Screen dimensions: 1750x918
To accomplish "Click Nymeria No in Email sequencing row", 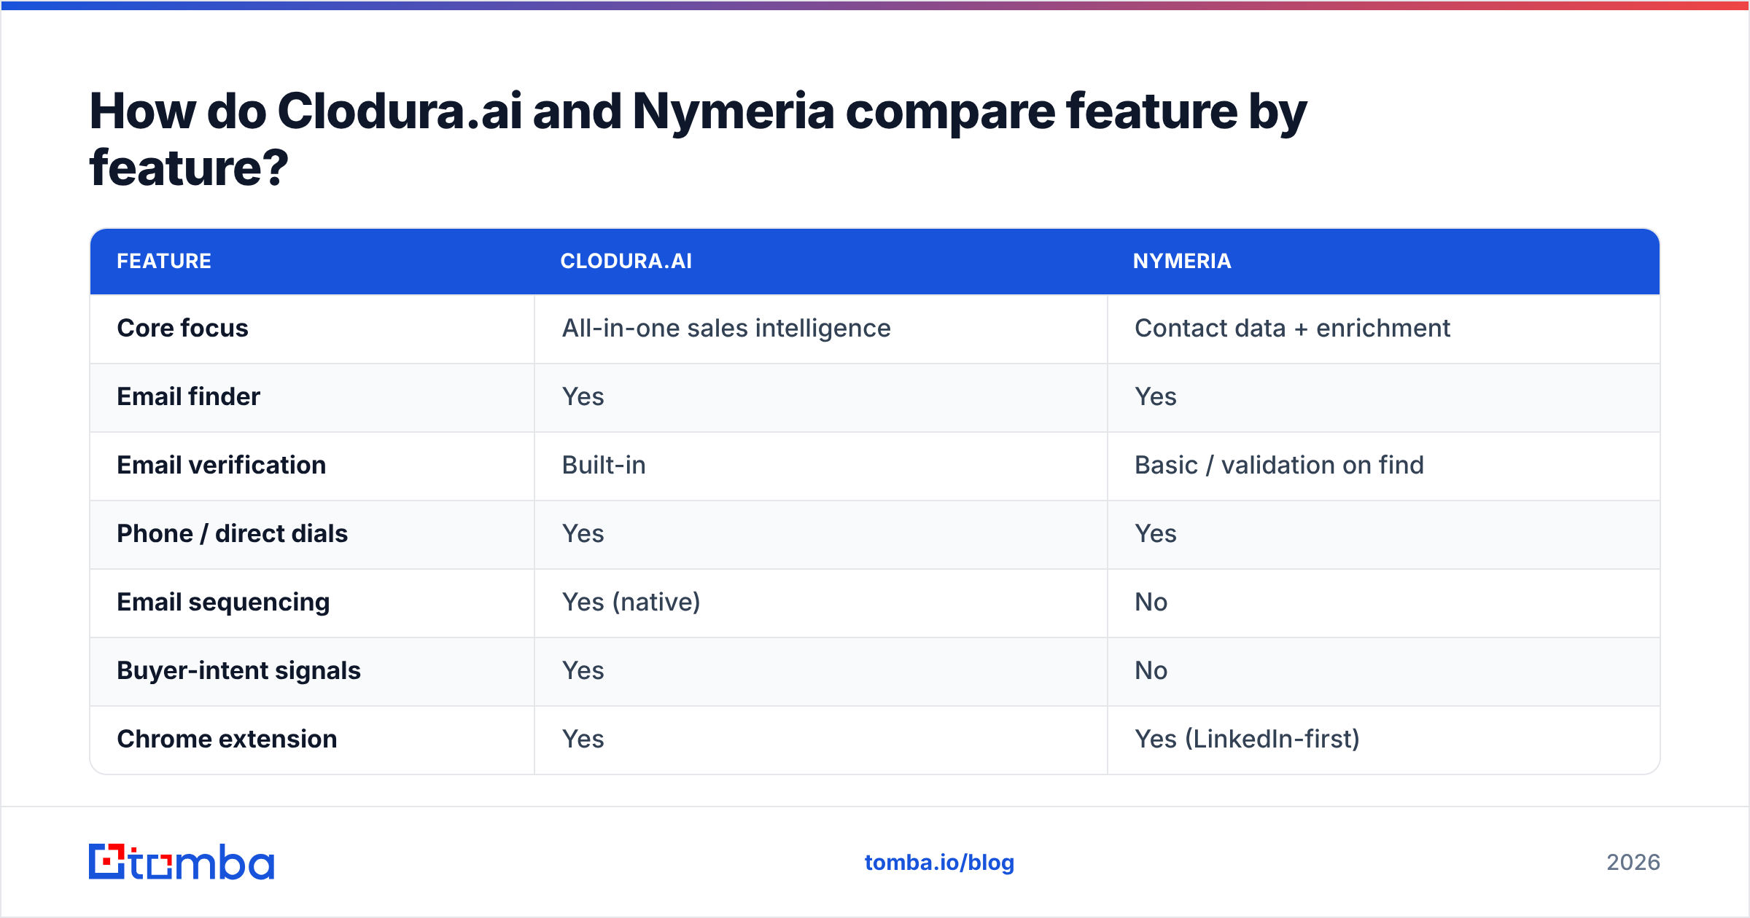I will (1151, 603).
